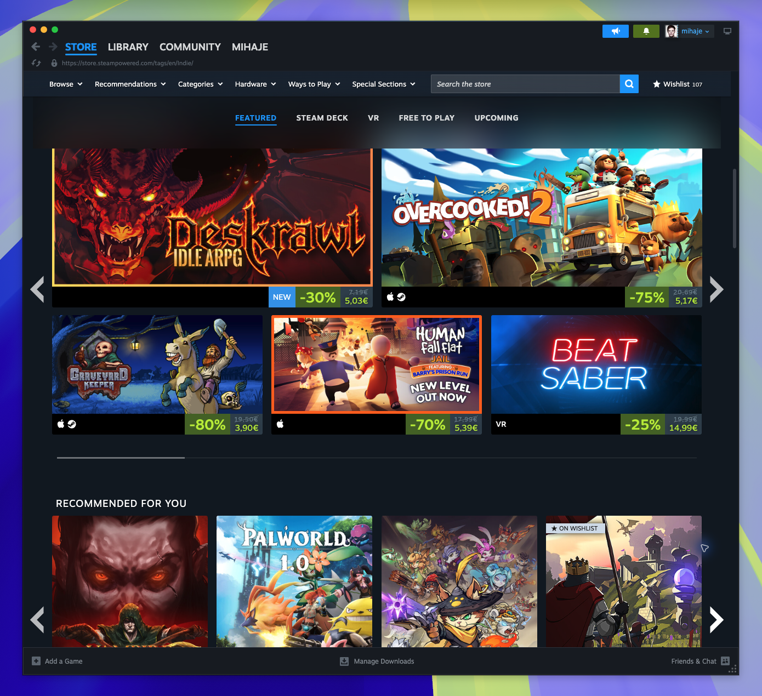Expand the Ways to Play dropdown

314,84
